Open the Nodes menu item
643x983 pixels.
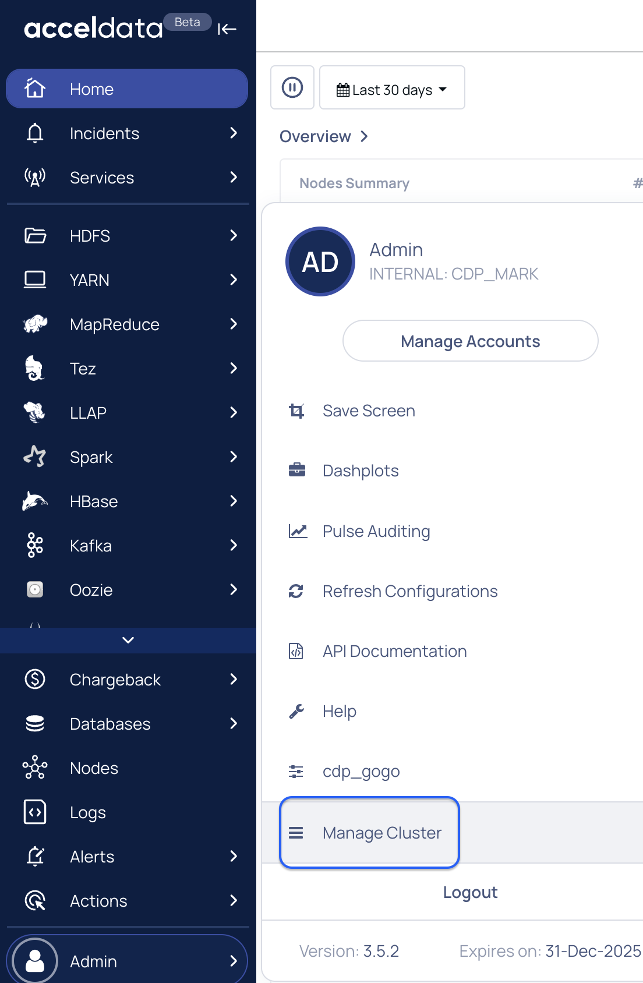[x=128, y=768]
